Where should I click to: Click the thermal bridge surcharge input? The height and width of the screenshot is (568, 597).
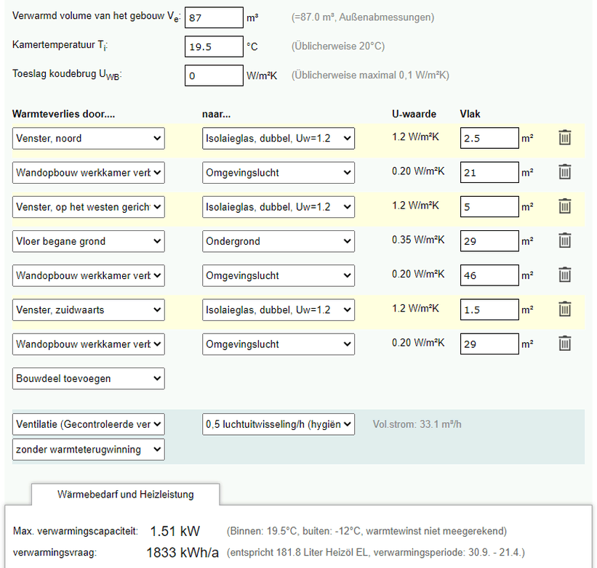[x=213, y=75]
